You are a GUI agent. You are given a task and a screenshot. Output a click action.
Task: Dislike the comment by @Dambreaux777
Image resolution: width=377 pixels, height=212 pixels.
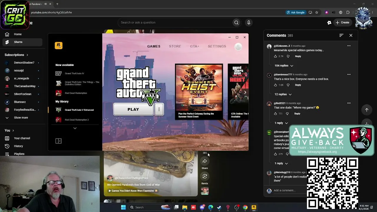pos(288,85)
